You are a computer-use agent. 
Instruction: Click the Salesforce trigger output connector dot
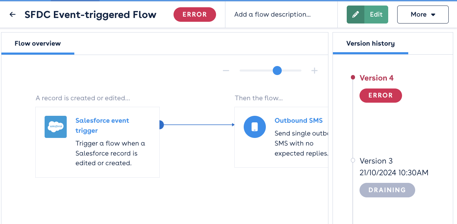click(161, 125)
